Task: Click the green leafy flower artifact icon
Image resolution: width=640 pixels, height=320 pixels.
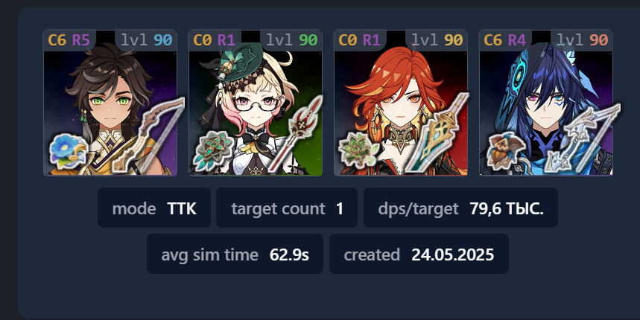Action: pos(358,150)
